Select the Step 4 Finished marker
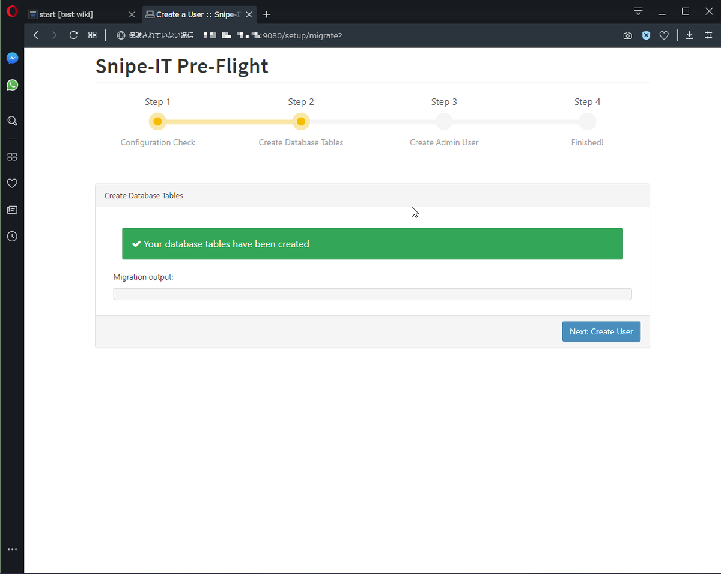 587,122
